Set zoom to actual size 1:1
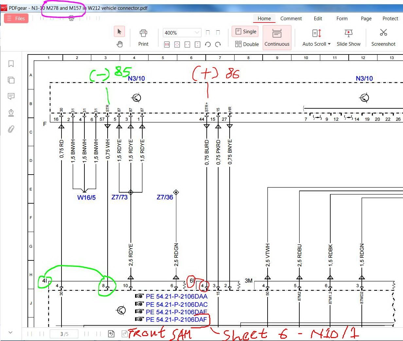Screen dimensions: 403x341 167,44
